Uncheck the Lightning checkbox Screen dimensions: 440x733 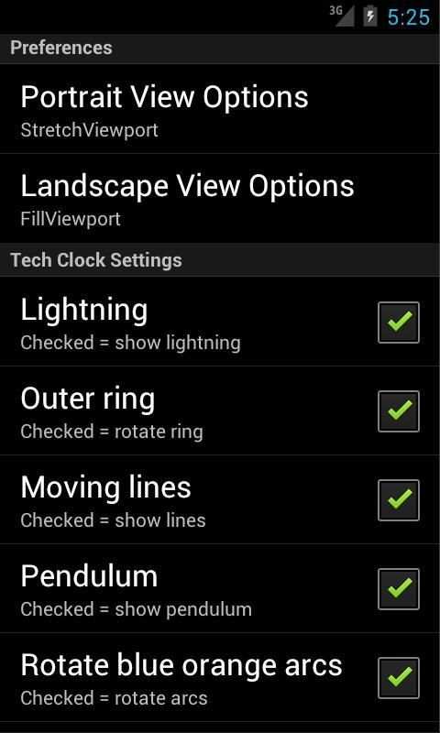tap(399, 323)
